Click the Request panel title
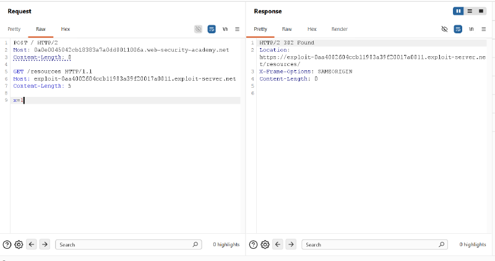 20,11
